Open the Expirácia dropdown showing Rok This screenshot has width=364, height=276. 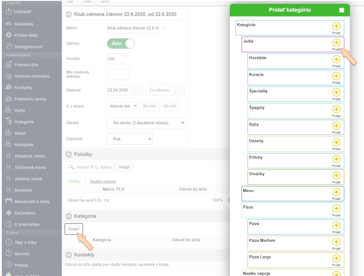[x=130, y=139]
